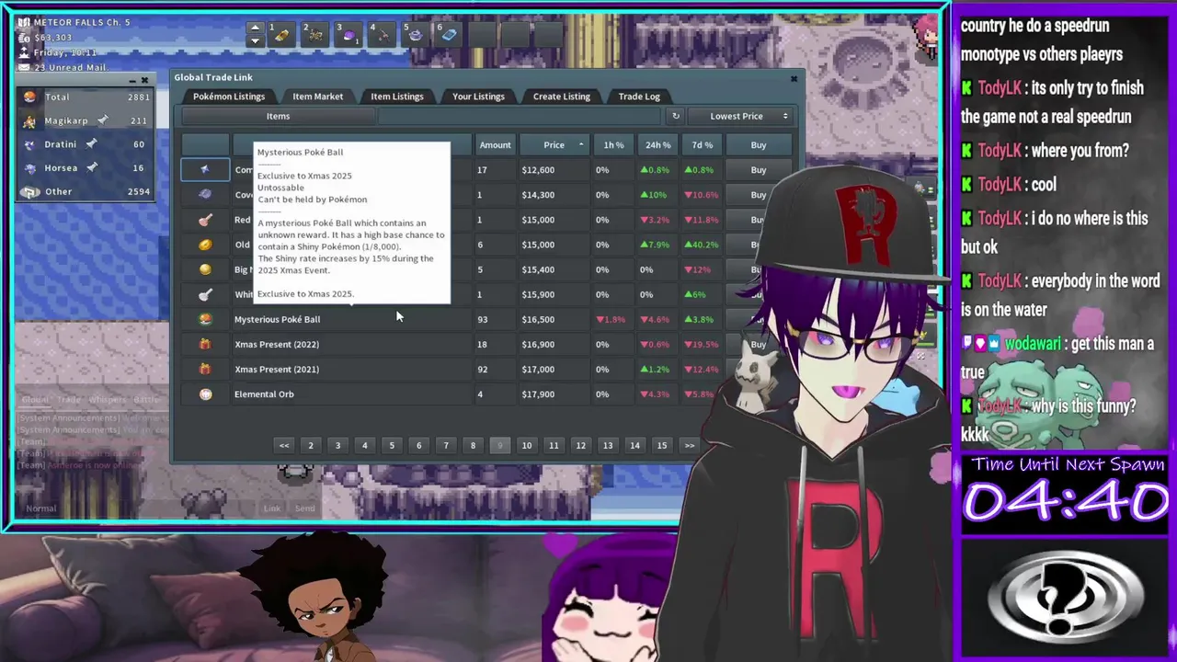
Task: Click the Magikarp sprite icon
Action: [x=30, y=120]
